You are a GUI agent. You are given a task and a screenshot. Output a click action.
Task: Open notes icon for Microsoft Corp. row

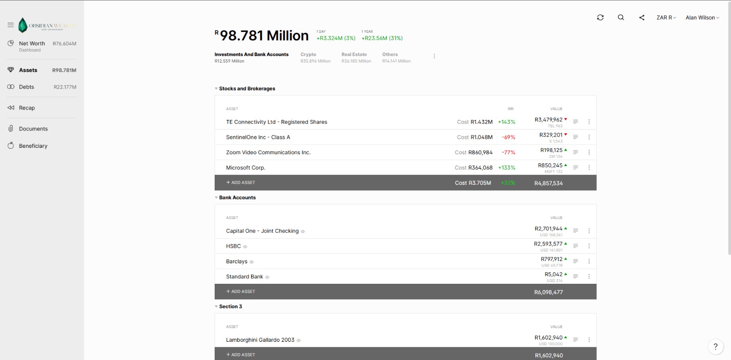click(576, 167)
